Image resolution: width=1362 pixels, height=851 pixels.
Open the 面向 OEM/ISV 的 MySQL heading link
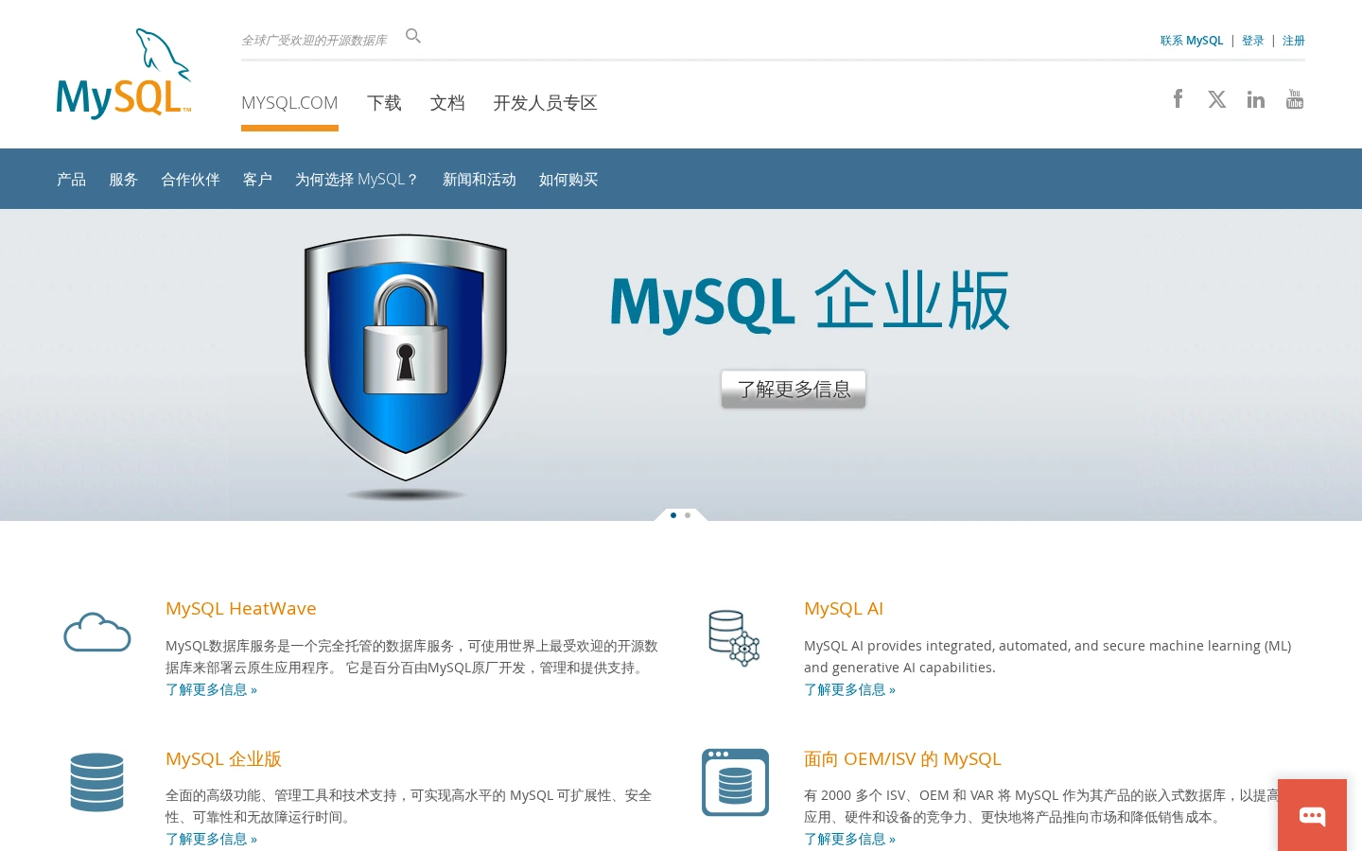tap(902, 758)
